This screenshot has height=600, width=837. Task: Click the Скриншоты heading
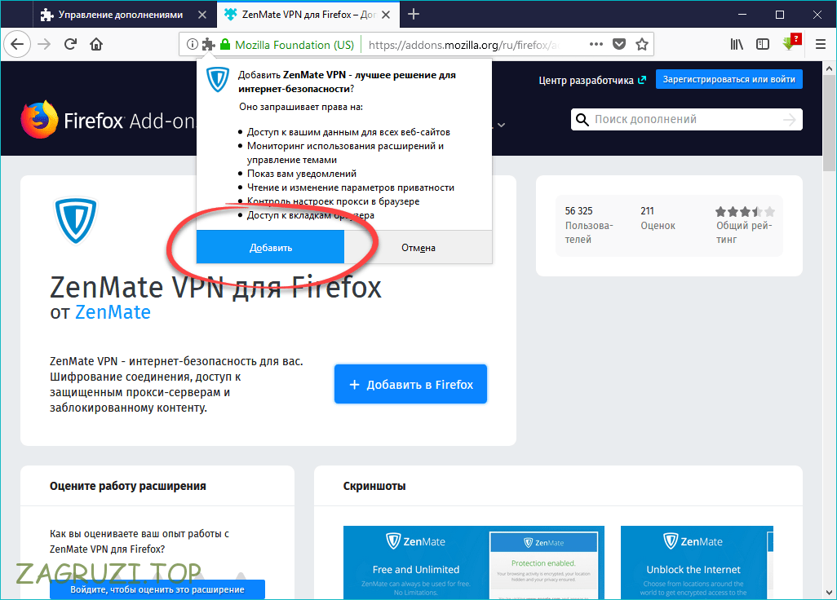click(x=374, y=486)
